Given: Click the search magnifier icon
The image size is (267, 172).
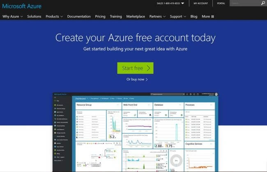Looking at the screenshot, I should coord(263,3).
